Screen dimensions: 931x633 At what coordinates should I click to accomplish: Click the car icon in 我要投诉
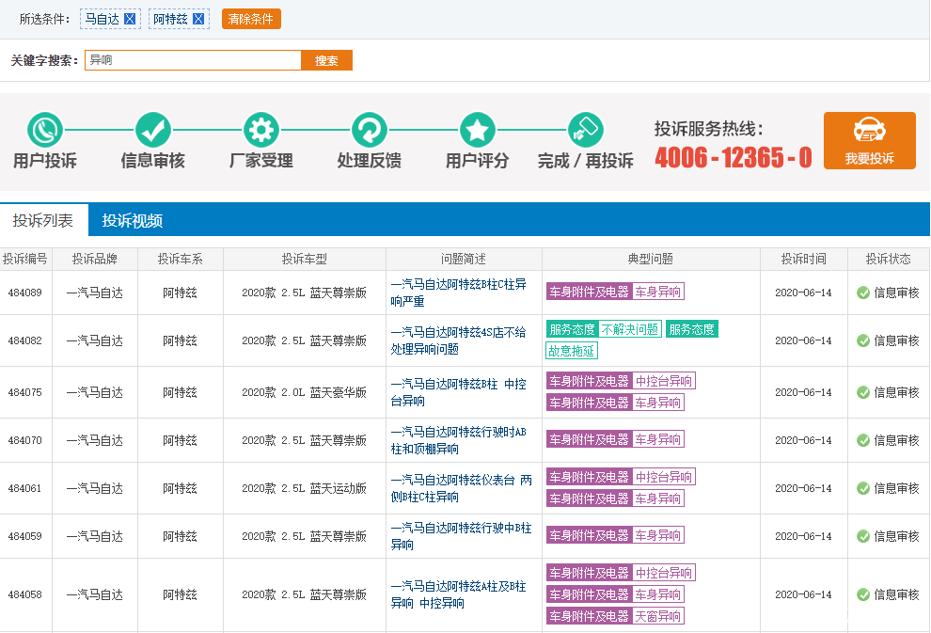[x=869, y=131]
